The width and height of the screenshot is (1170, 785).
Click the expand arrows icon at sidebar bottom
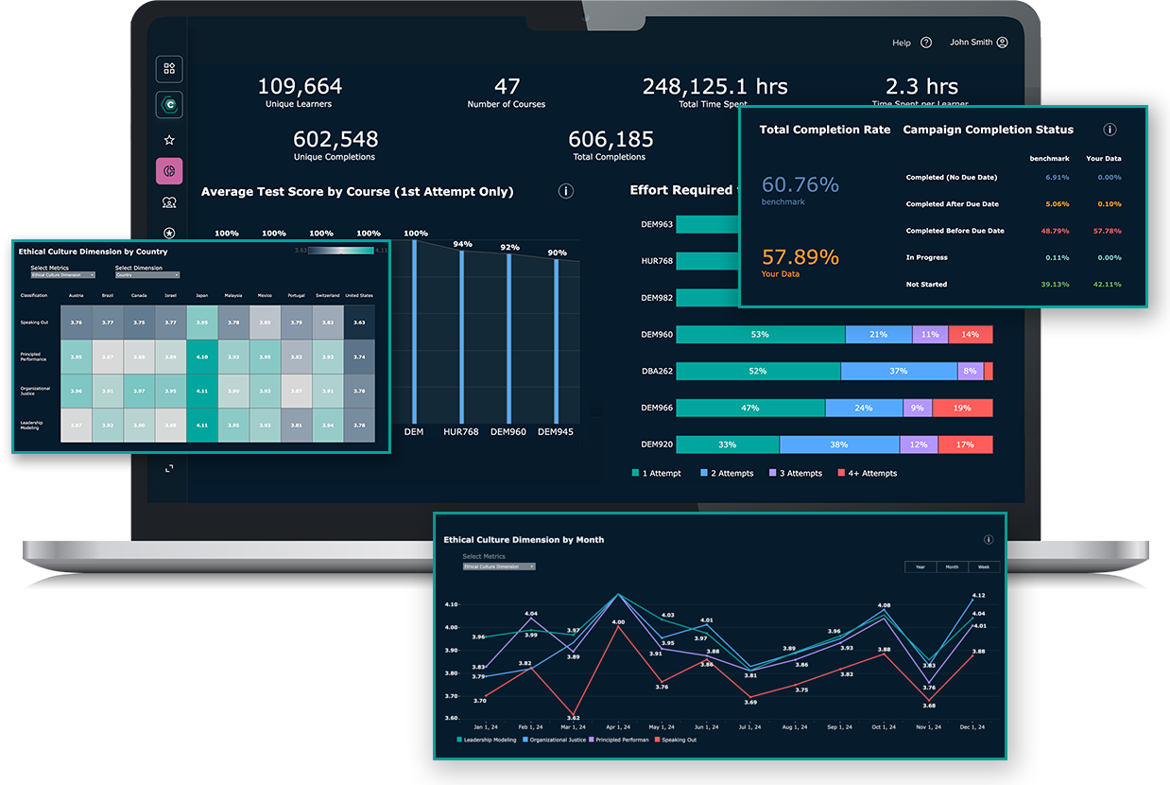(169, 468)
